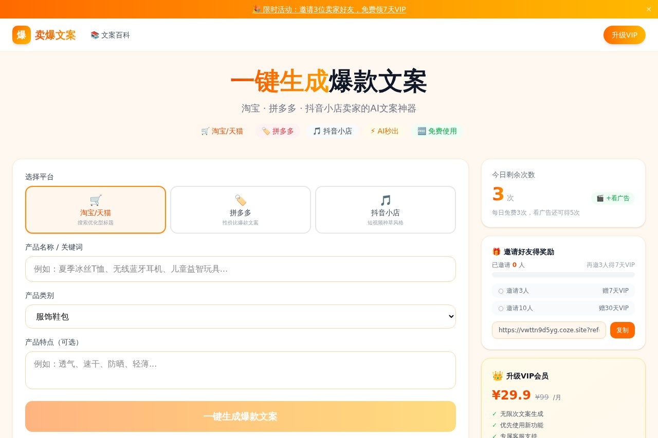
Task: Click the 拼多多 tag badge
Action: coord(278,131)
